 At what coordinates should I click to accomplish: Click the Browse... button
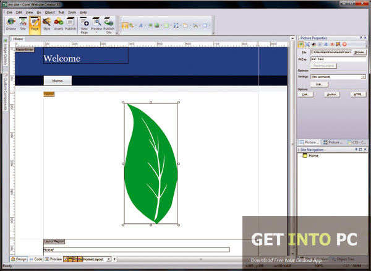360,52
